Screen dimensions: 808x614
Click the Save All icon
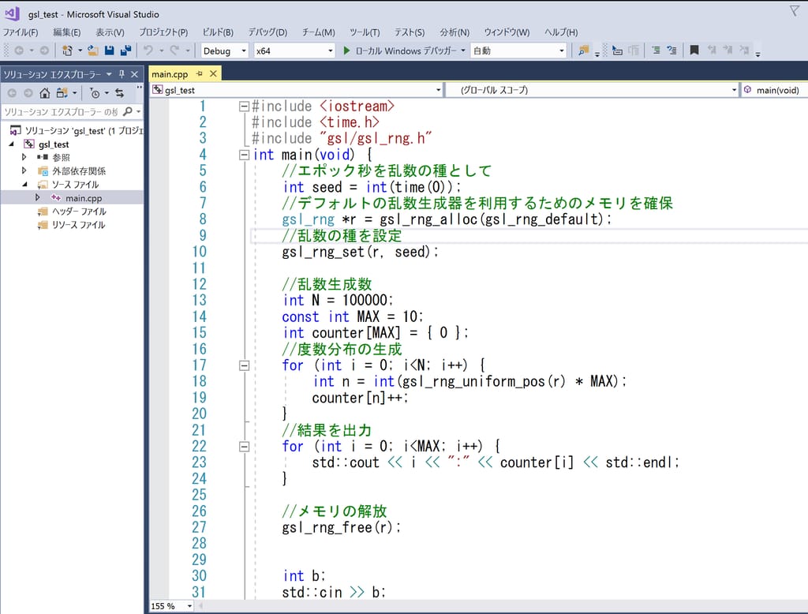[x=125, y=51]
